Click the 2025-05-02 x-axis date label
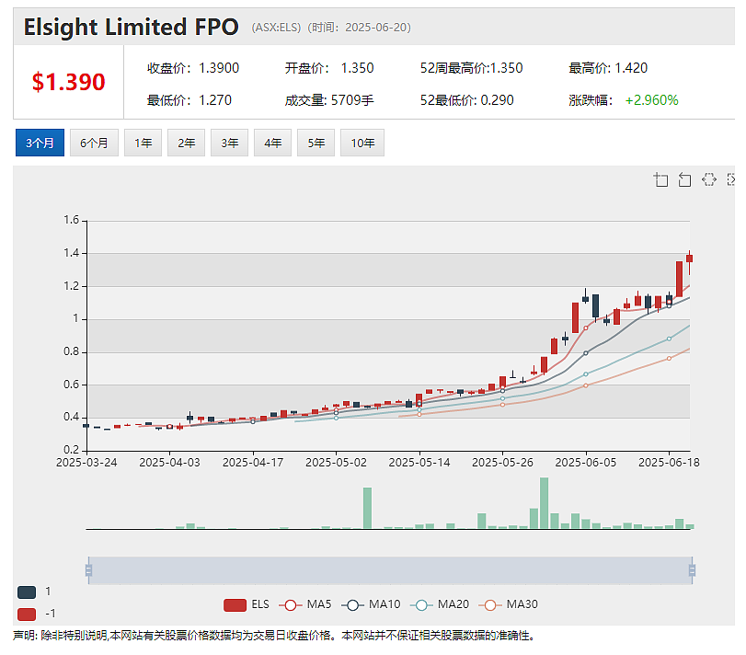This screenshot has width=746, height=655. coord(337,463)
